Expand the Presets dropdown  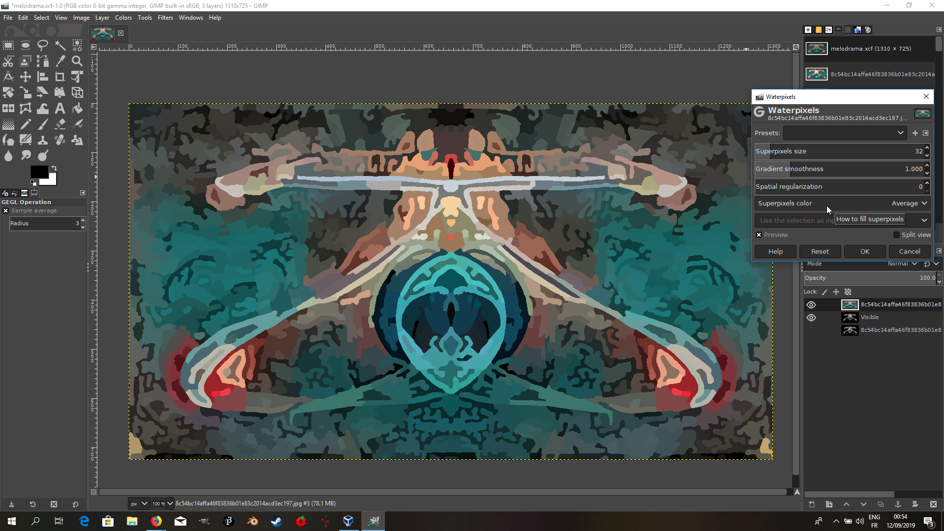point(845,133)
